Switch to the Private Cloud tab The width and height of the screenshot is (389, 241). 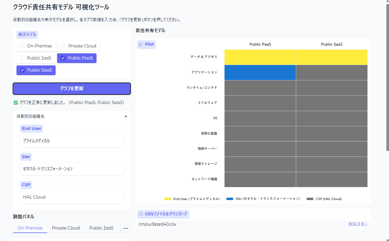click(66, 228)
